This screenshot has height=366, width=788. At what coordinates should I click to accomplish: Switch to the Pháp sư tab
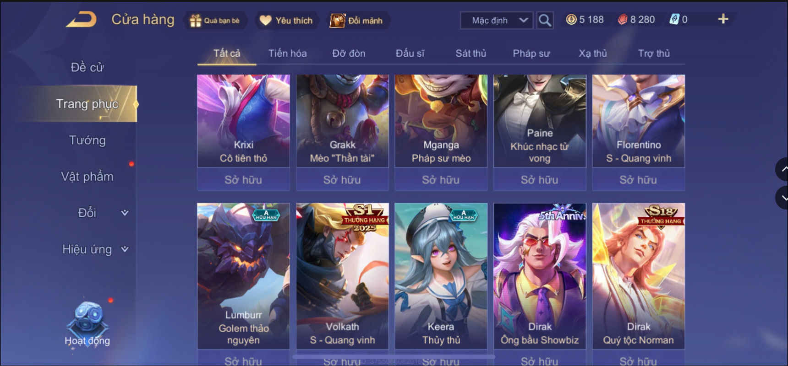[531, 54]
